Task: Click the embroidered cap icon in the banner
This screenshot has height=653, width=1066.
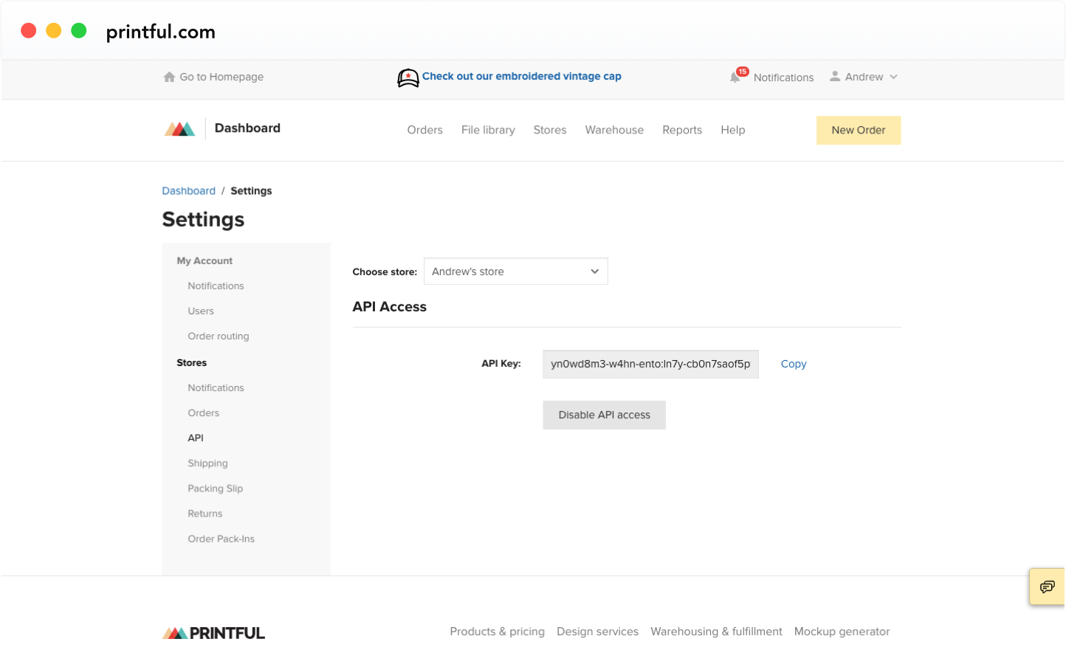Action: click(408, 77)
